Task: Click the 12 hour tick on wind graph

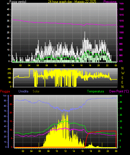Action: [64, 65]
